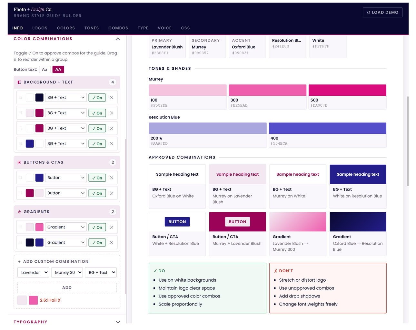The width and height of the screenshot is (416, 330).
Task: Toggle Off the Lavender Blush gradient combo
Action: 97,227
